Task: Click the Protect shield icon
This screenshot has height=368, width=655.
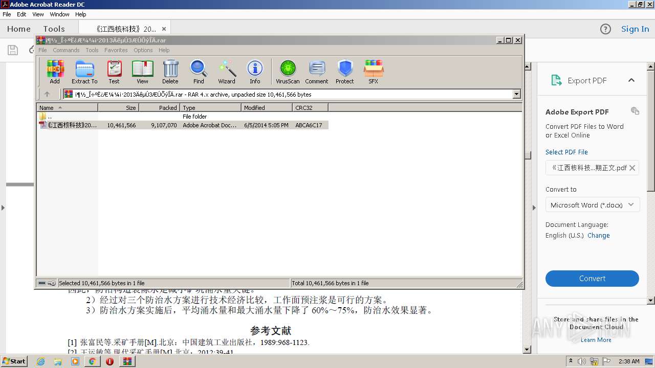Action: [345, 72]
